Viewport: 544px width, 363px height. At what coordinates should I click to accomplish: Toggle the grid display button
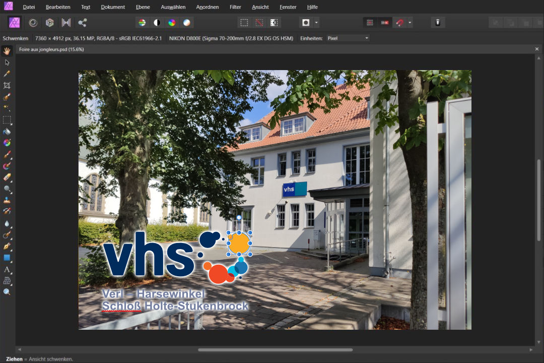click(x=370, y=23)
